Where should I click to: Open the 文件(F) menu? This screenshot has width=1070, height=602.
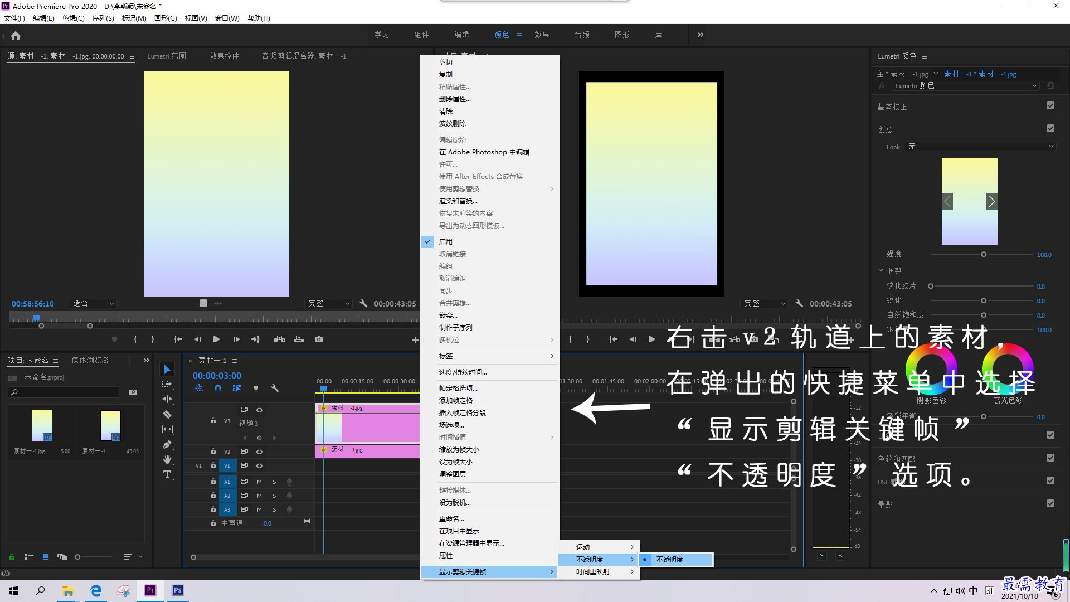(14, 18)
